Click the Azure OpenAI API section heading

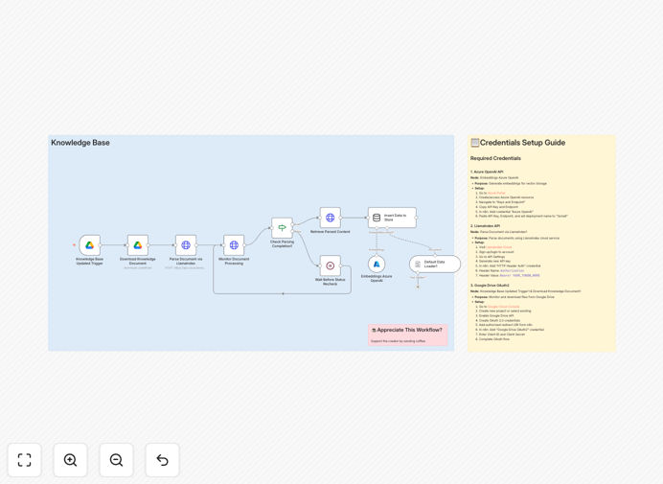[487, 173]
